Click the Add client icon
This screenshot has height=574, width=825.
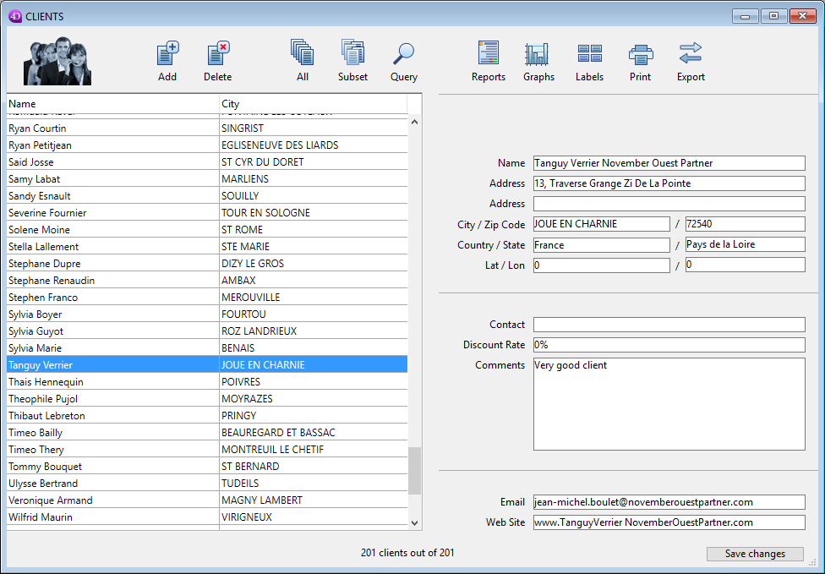(x=167, y=55)
